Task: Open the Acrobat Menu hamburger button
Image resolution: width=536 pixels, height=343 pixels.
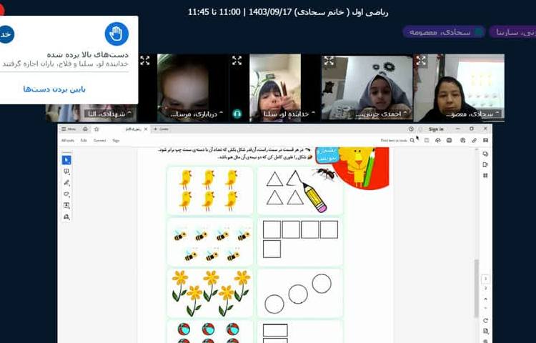Action: pyautogui.click(x=69, y=129)
